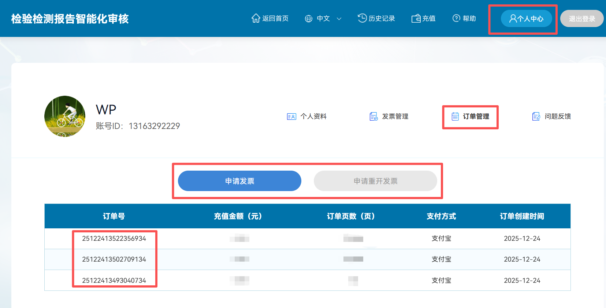Select order number 25122413522356934
This screenshot has width=606, height=308.
(x=114, y=239)
